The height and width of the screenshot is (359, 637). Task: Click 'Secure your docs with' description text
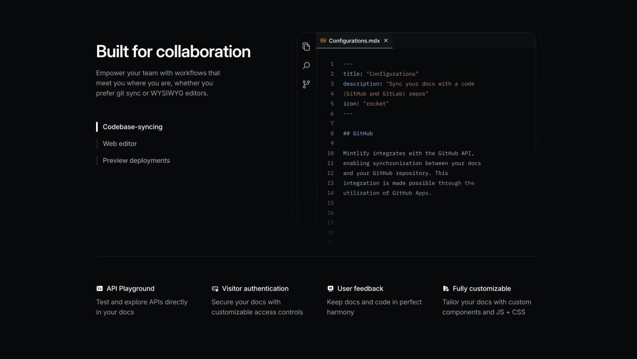pyautogui.click(x=246, y=302)
